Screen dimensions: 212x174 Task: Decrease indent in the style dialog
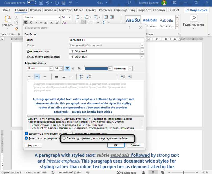[x=123, y=77]
